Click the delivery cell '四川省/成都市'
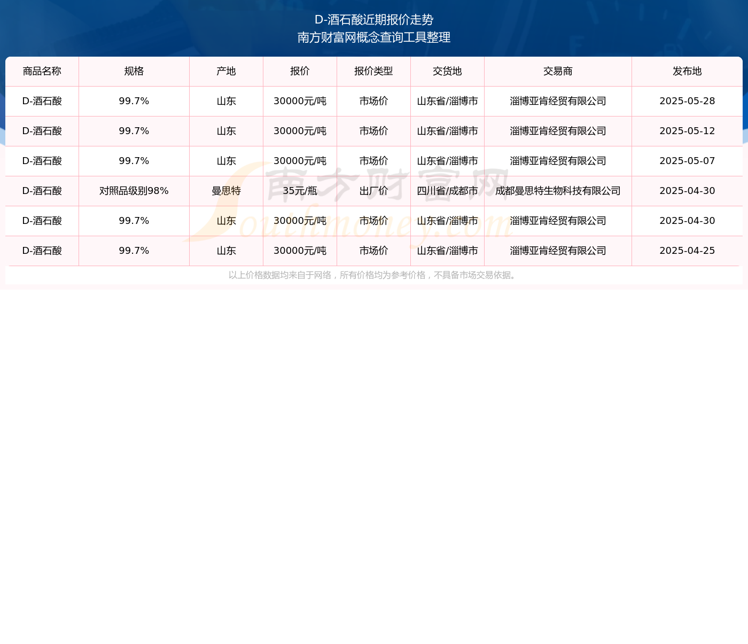The width and height of the screenshot is (748, 644). click(448, 191)
